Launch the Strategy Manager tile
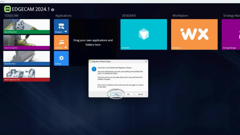Screen dimensions: 240x135 [231, 34]
